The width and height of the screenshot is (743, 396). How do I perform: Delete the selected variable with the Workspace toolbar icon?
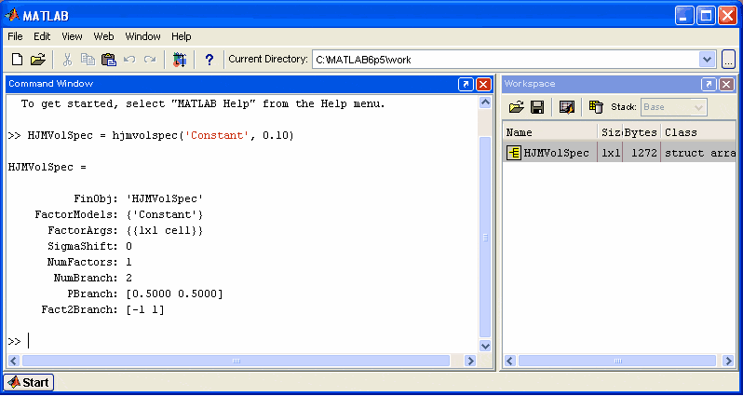(596, 107)
